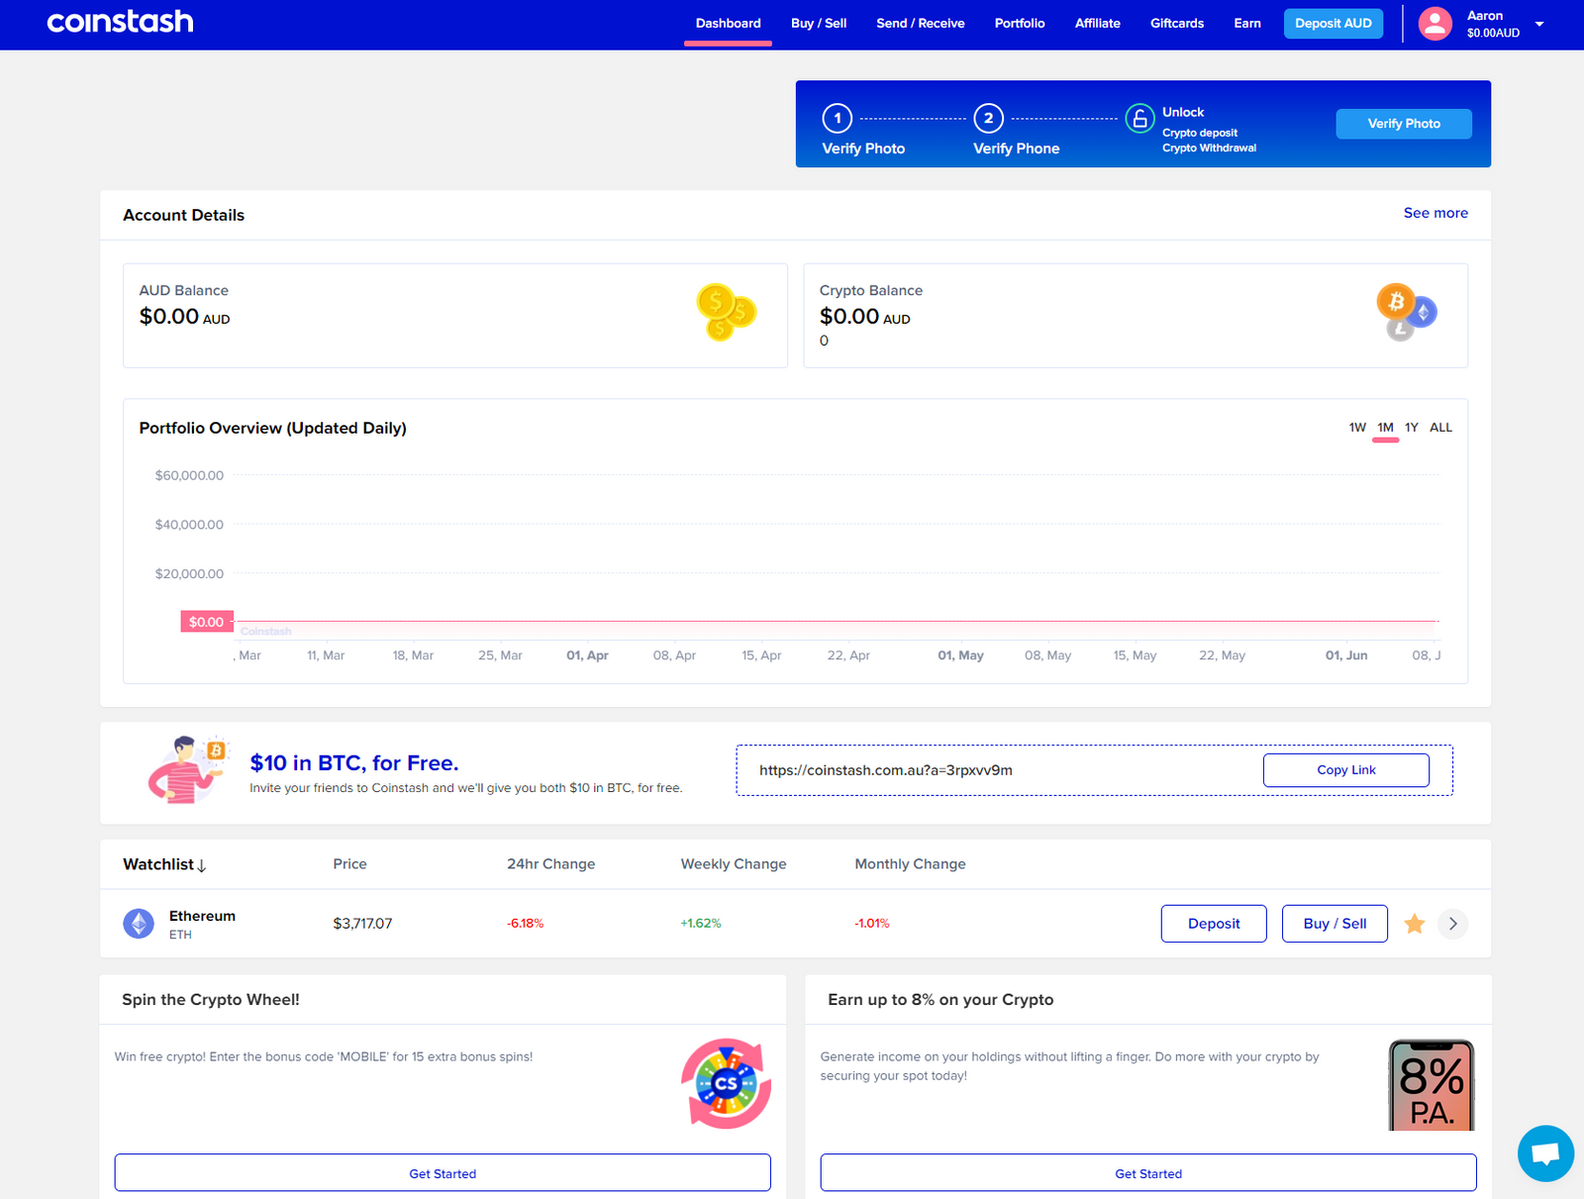Click step 1 circle for Verify Photo

tap(838, 118)
